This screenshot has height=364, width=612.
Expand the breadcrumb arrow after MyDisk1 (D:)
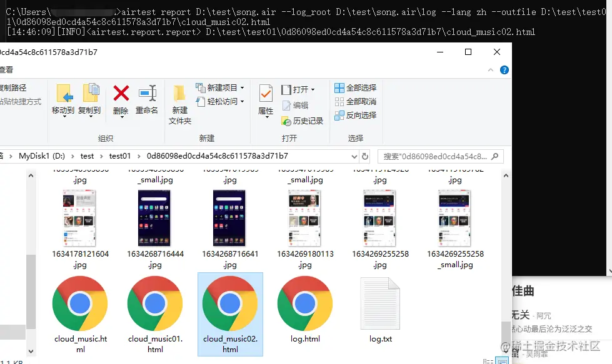coord(73,156)
